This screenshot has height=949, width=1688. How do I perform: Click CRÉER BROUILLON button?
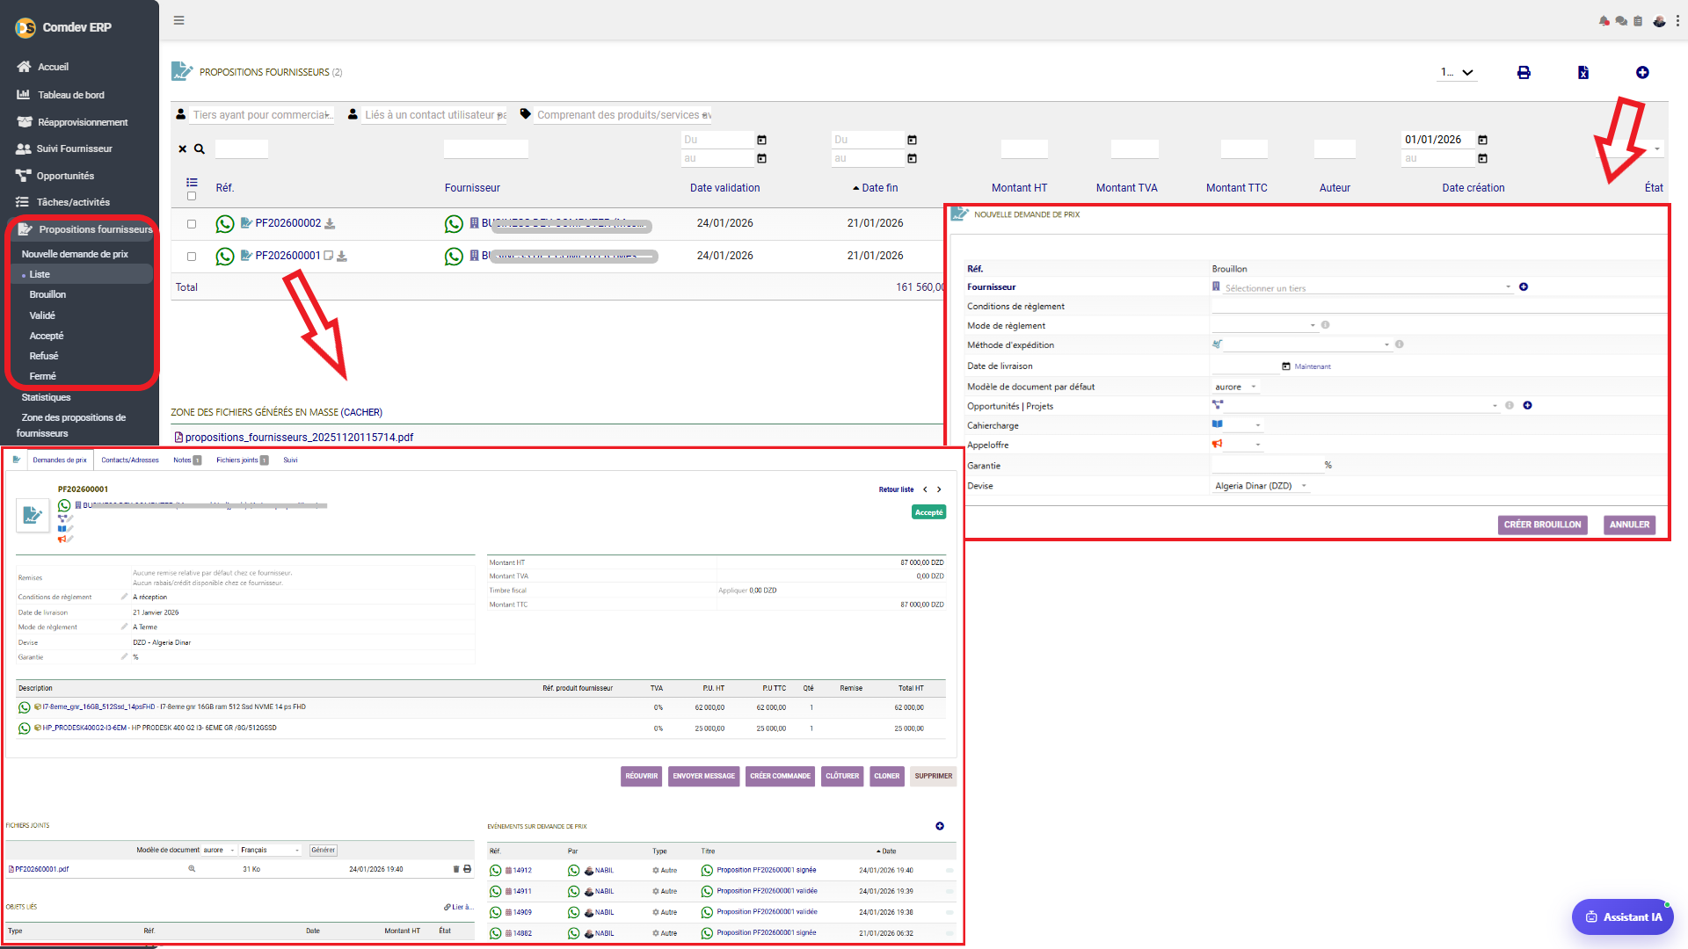click(1542, 525)
